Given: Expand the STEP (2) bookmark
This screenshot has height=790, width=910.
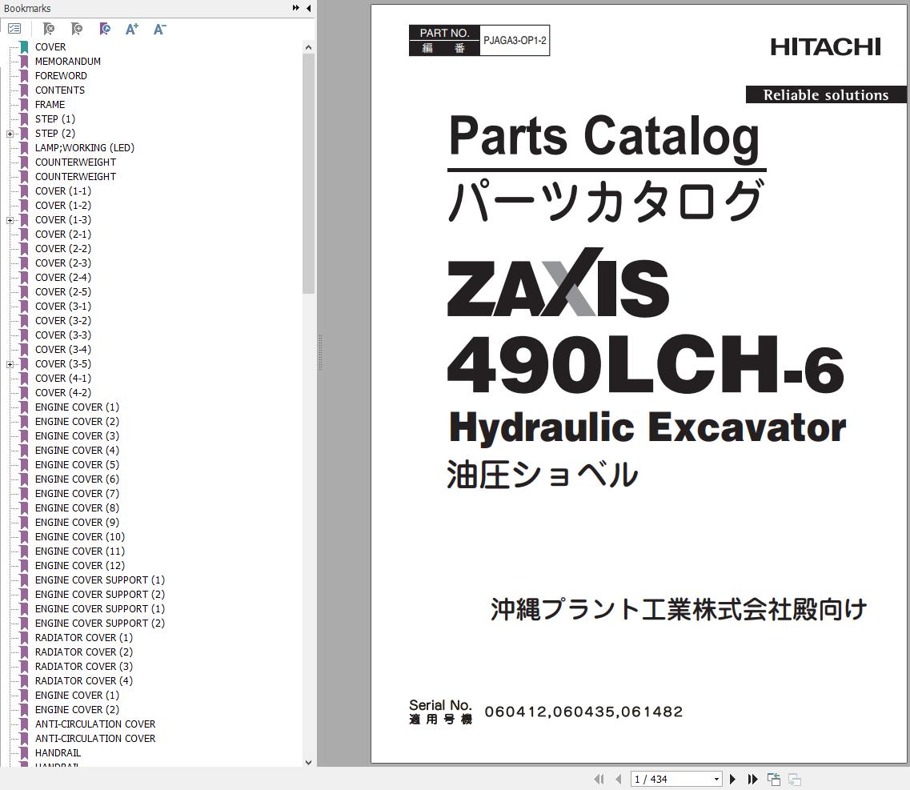Looking at the screenshot, I should point(10,134).
